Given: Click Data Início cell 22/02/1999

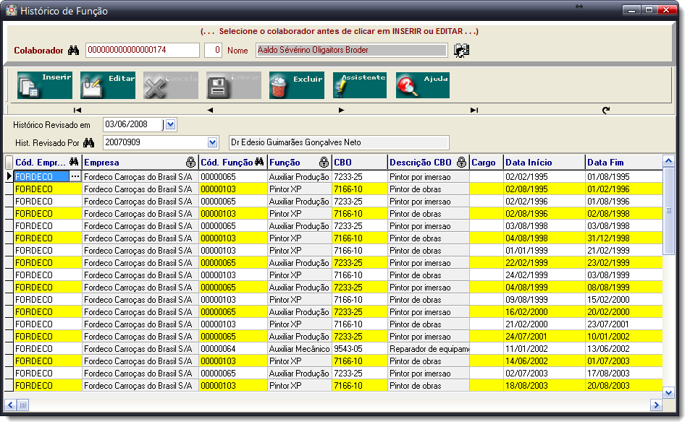Looking at the screenshot, I should coord(544,263).
